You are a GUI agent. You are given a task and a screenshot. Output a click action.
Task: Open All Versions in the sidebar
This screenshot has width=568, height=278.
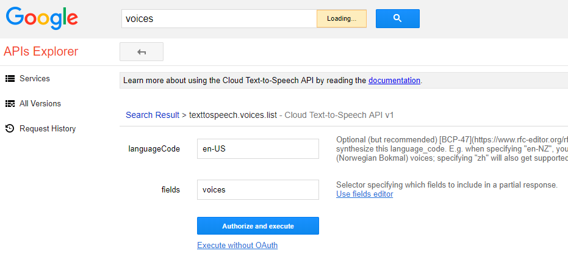(x=40, y=104)
